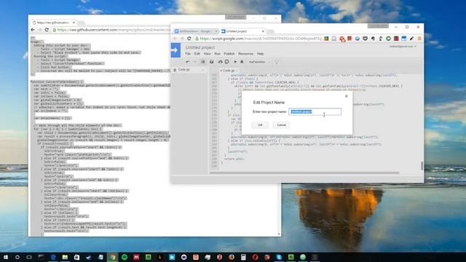Screen dimensions: 466x262
Task: Open the Edit menu in script editor
Action: 197,54
